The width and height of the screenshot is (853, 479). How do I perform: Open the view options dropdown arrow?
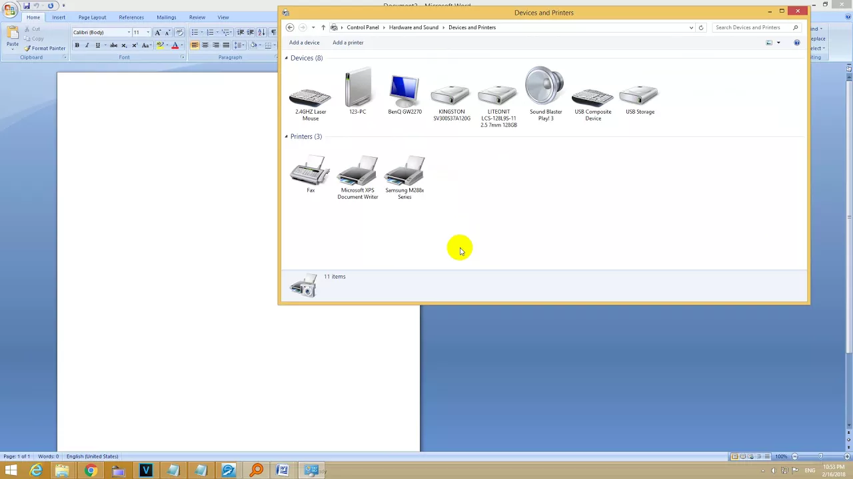(778, 43)
